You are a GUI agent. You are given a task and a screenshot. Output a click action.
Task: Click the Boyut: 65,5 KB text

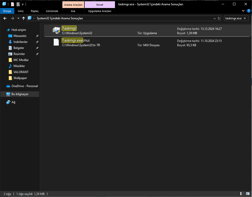(187, 45)
